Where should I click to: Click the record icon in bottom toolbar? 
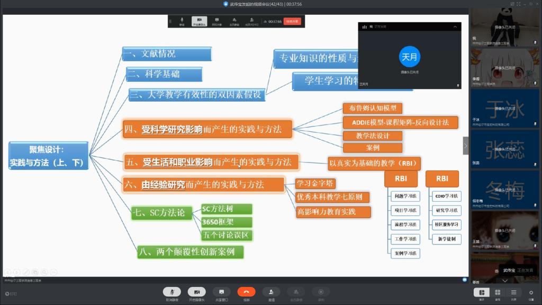(x=321, y=292)
